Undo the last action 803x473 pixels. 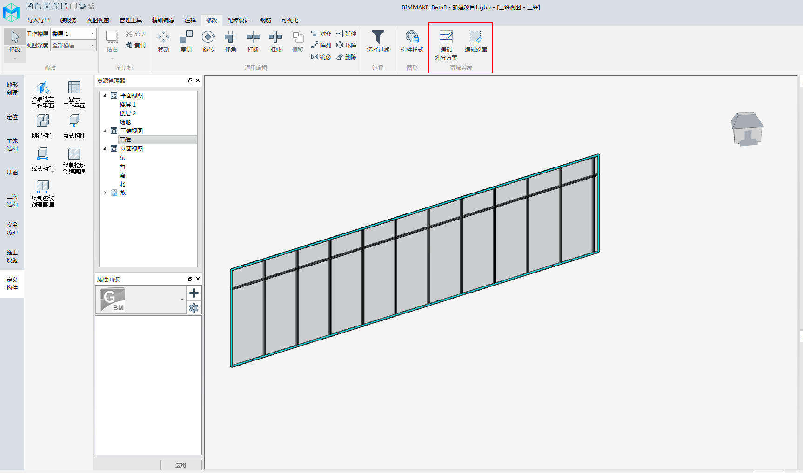[82, 6]
